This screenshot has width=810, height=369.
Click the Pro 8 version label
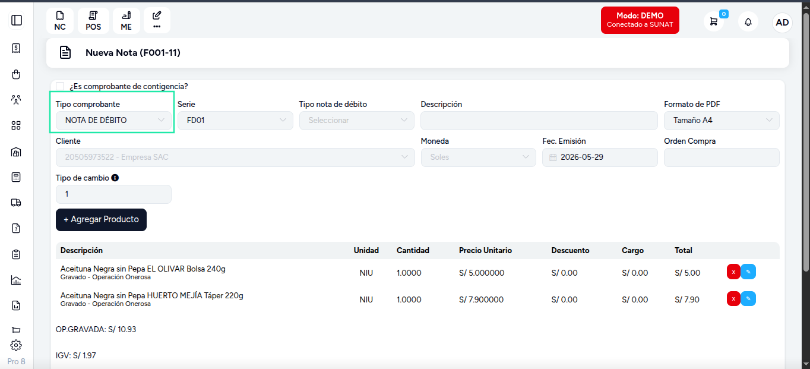point(17,361)
